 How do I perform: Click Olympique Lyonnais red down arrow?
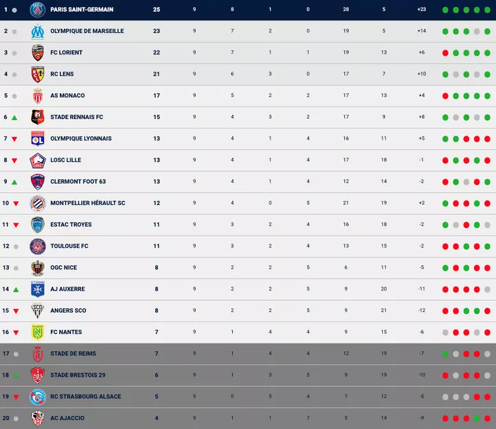pyautogui.click(x=14, y=139)
